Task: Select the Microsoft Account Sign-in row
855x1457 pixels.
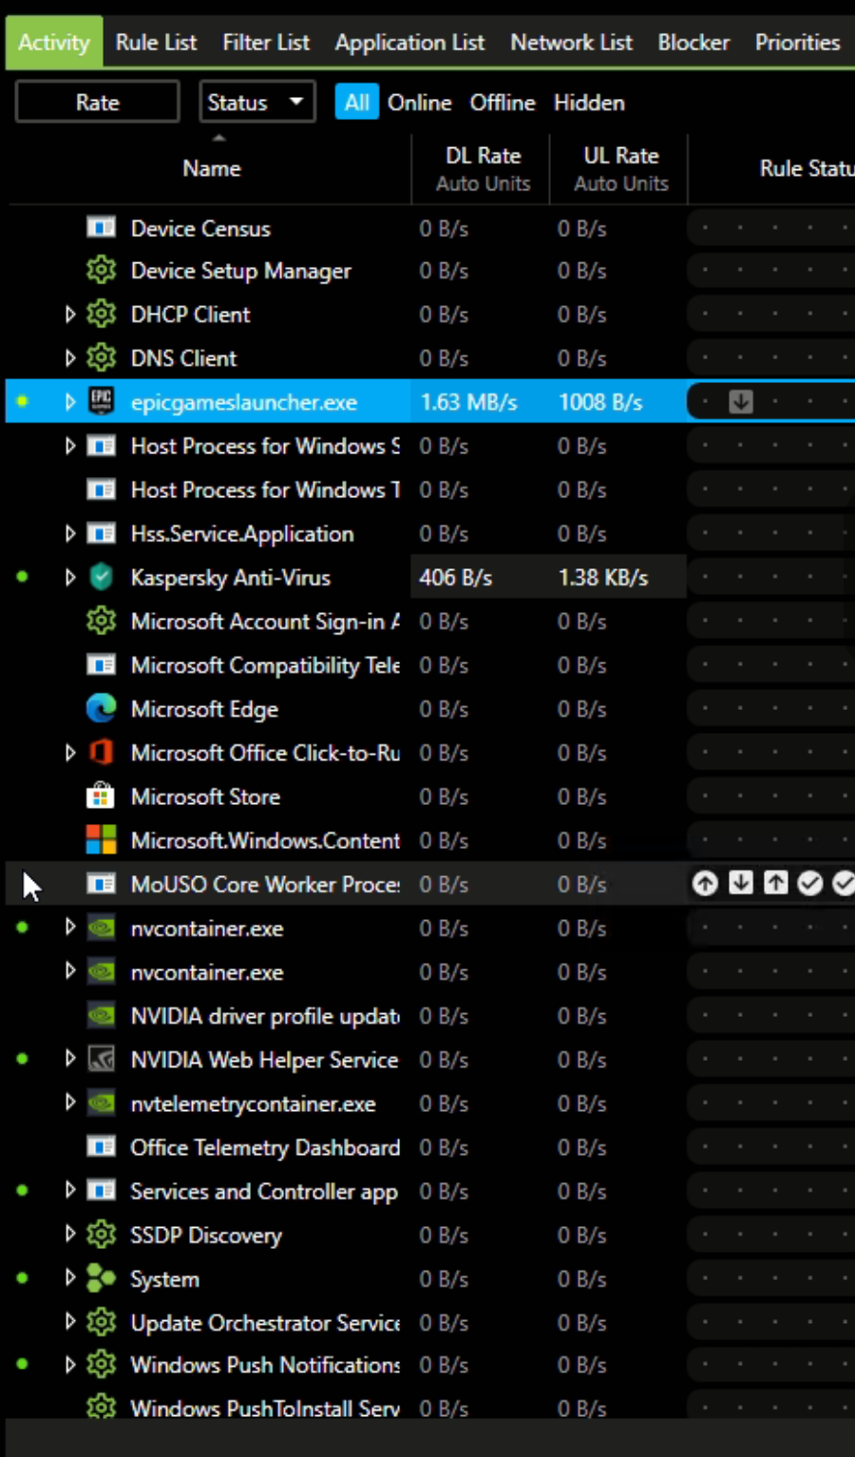Action: (429, 622)
